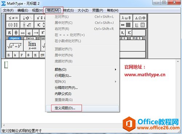The height and width of the screenshot is (134, 182).
Task: Open the 视图(V) menu
Action: [x=37, y=11]
